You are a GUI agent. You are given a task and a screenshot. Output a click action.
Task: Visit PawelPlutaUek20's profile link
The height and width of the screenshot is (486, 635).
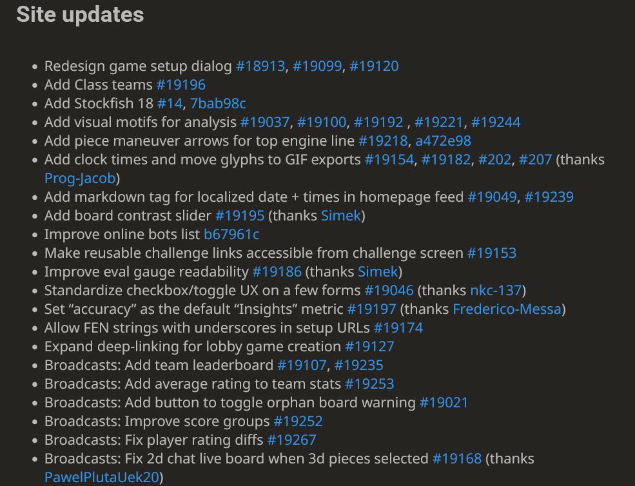(101, 477)
